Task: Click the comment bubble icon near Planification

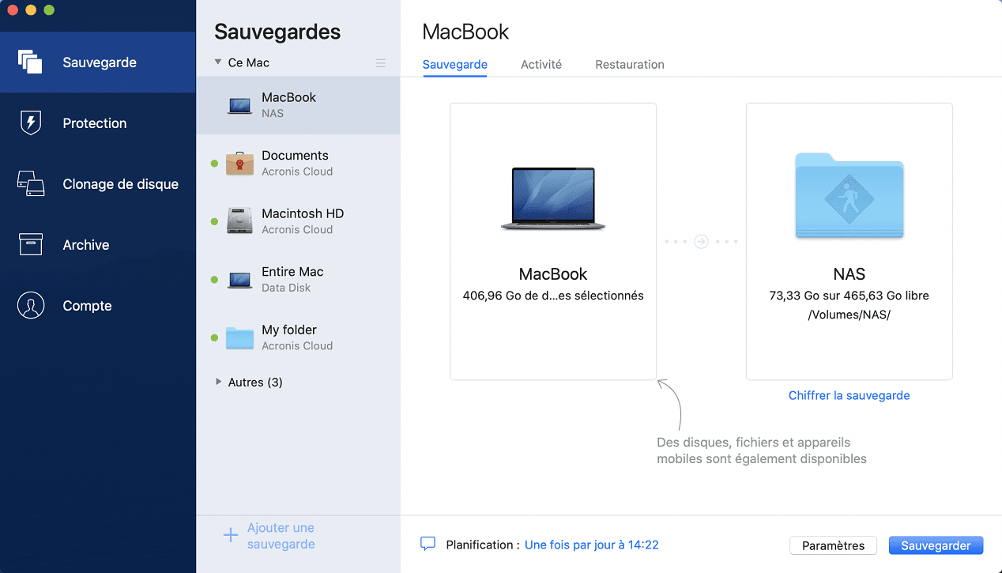Action: 428,544
